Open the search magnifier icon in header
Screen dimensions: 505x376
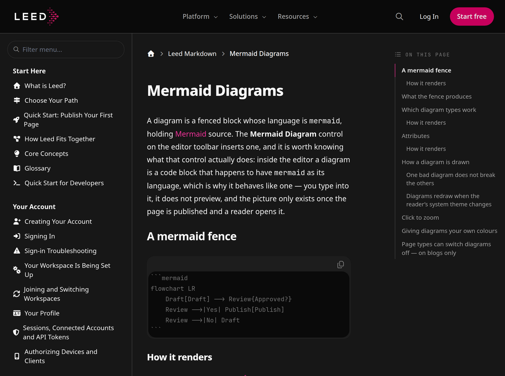399,17
